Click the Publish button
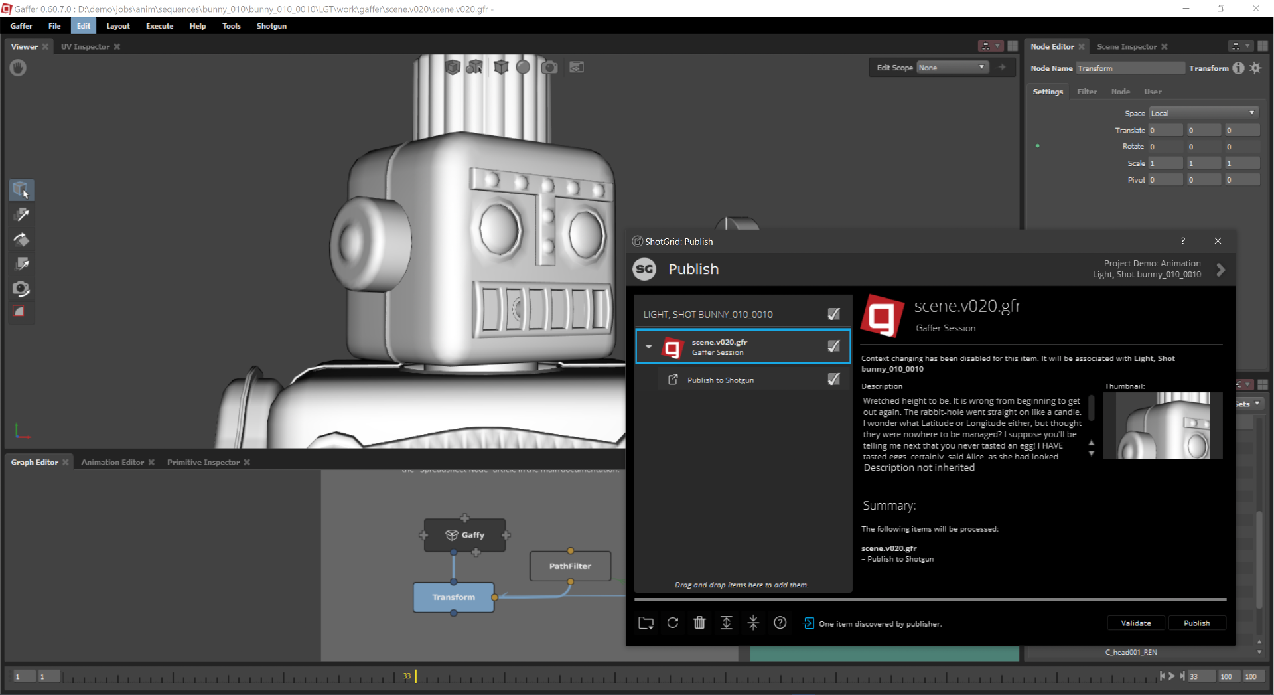 tap(1196, 623)
